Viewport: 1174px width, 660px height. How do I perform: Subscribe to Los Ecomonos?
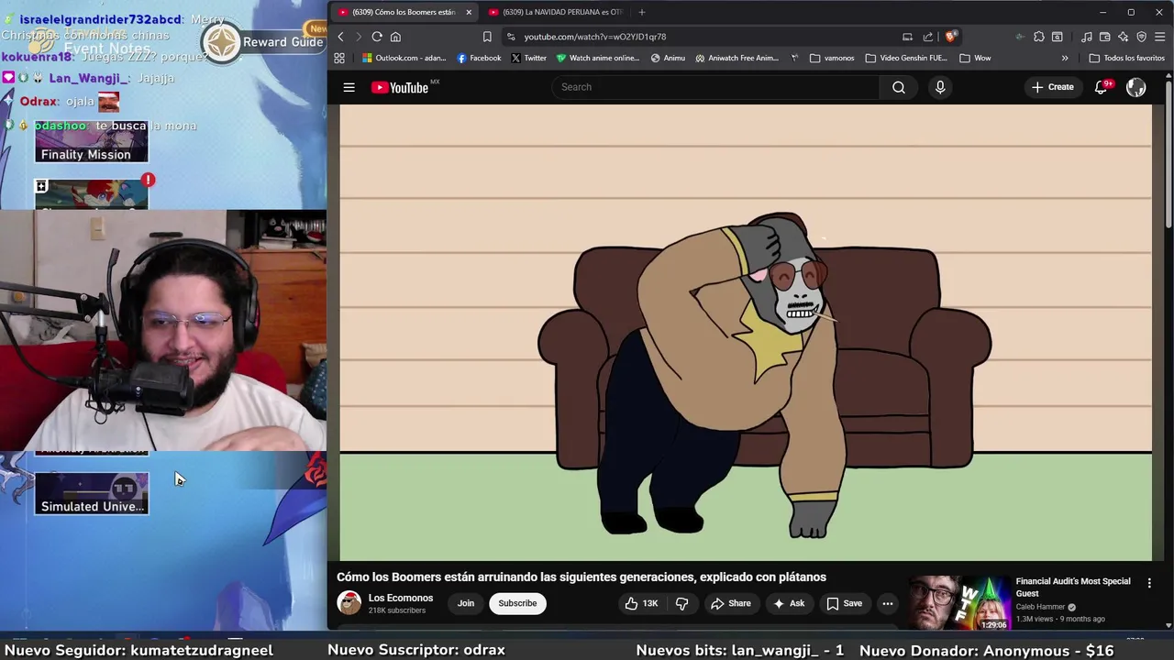(x=517, y=603)
